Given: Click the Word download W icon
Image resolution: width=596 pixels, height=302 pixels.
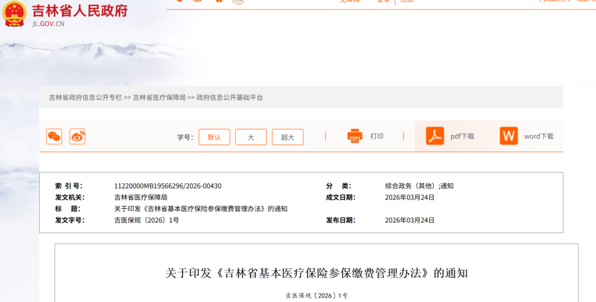Looking at the screenshot, I should point(509,136).
